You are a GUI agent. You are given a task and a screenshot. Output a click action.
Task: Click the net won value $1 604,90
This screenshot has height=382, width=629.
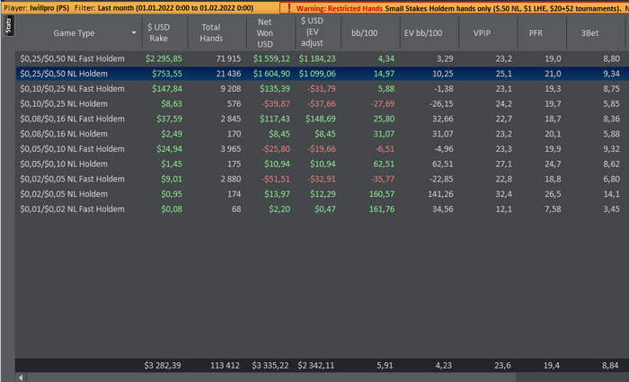[271, 74]
